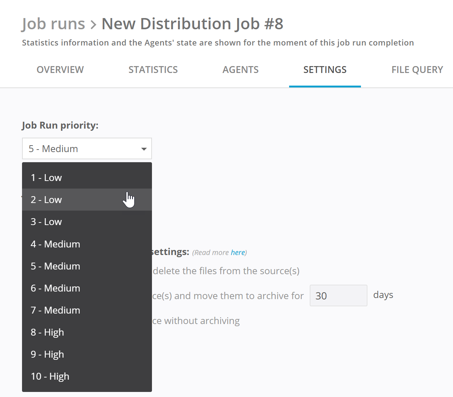Choose "2 - Low" from priority list

87,200
